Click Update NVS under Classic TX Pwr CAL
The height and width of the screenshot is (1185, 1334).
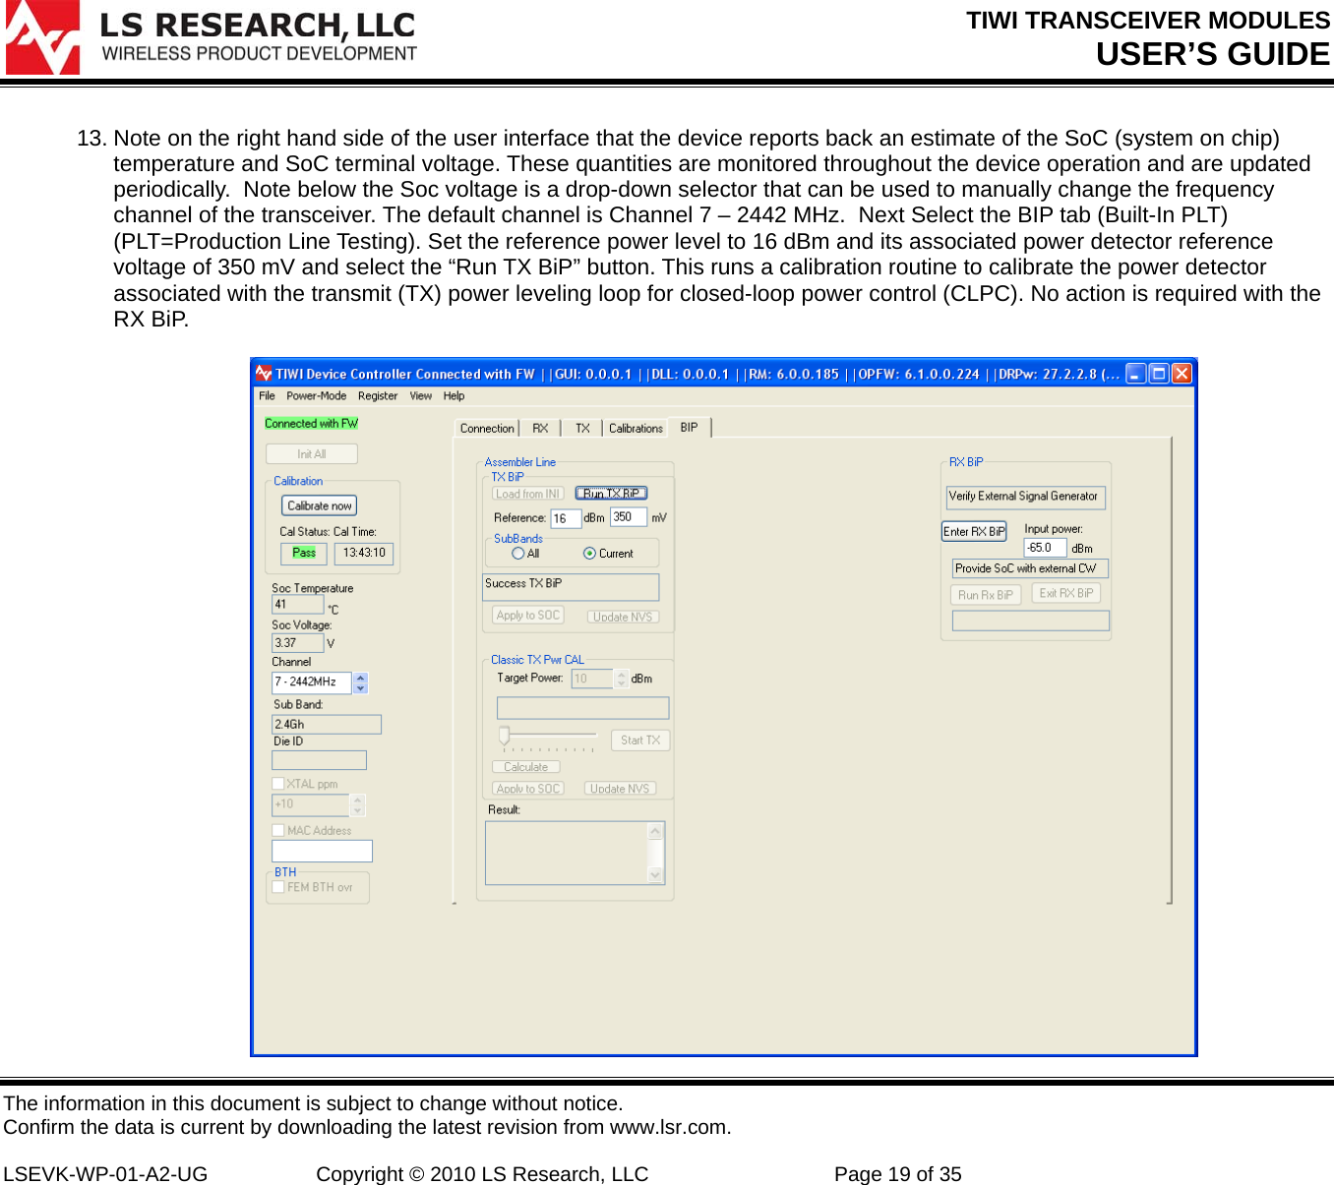(621, 789)
